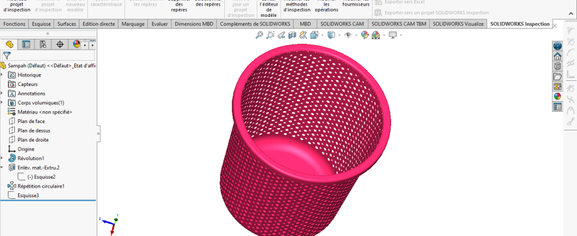The width and height of the screenshot is (577, 236).
Task: Open View Settings dropdown arrow
Action: coord(401,35)
